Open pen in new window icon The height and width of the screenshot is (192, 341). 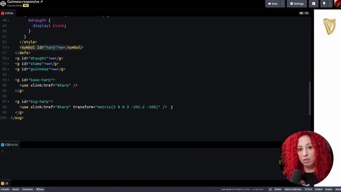[x=270, y=189]
